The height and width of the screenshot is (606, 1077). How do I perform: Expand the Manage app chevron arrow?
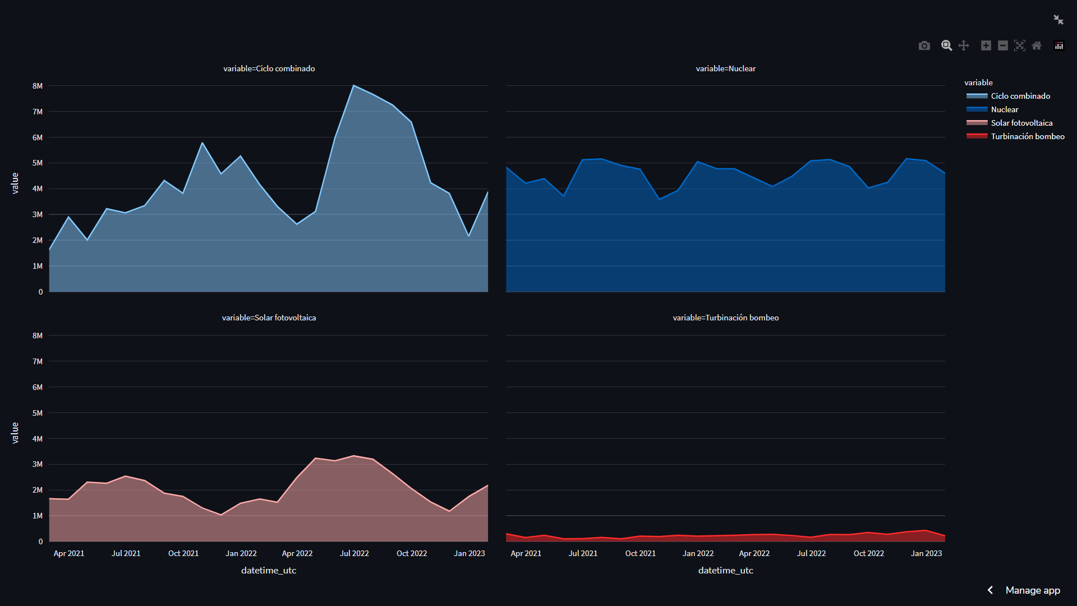[x=991, y=590]
